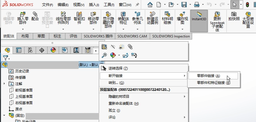
Task: Open the DisplayManager color sphere tab
Action: (53, 50)
